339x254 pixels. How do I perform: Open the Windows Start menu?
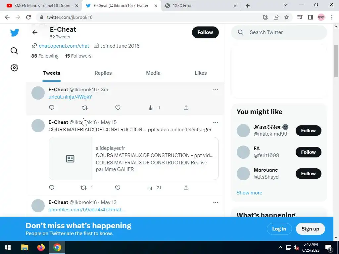pyautogui.click(x=8, y=247)
